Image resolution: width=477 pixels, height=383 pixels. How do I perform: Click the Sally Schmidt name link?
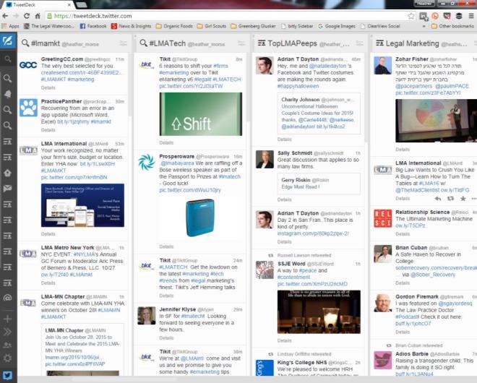point(295,153)
